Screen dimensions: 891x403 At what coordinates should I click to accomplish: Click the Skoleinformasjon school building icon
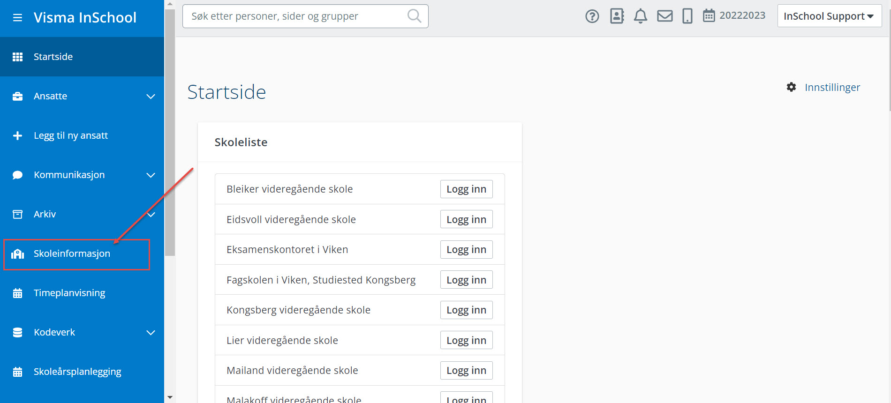click(17, 254)
